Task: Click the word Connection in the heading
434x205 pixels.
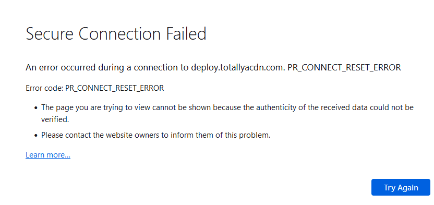Action: pos(119,34)
